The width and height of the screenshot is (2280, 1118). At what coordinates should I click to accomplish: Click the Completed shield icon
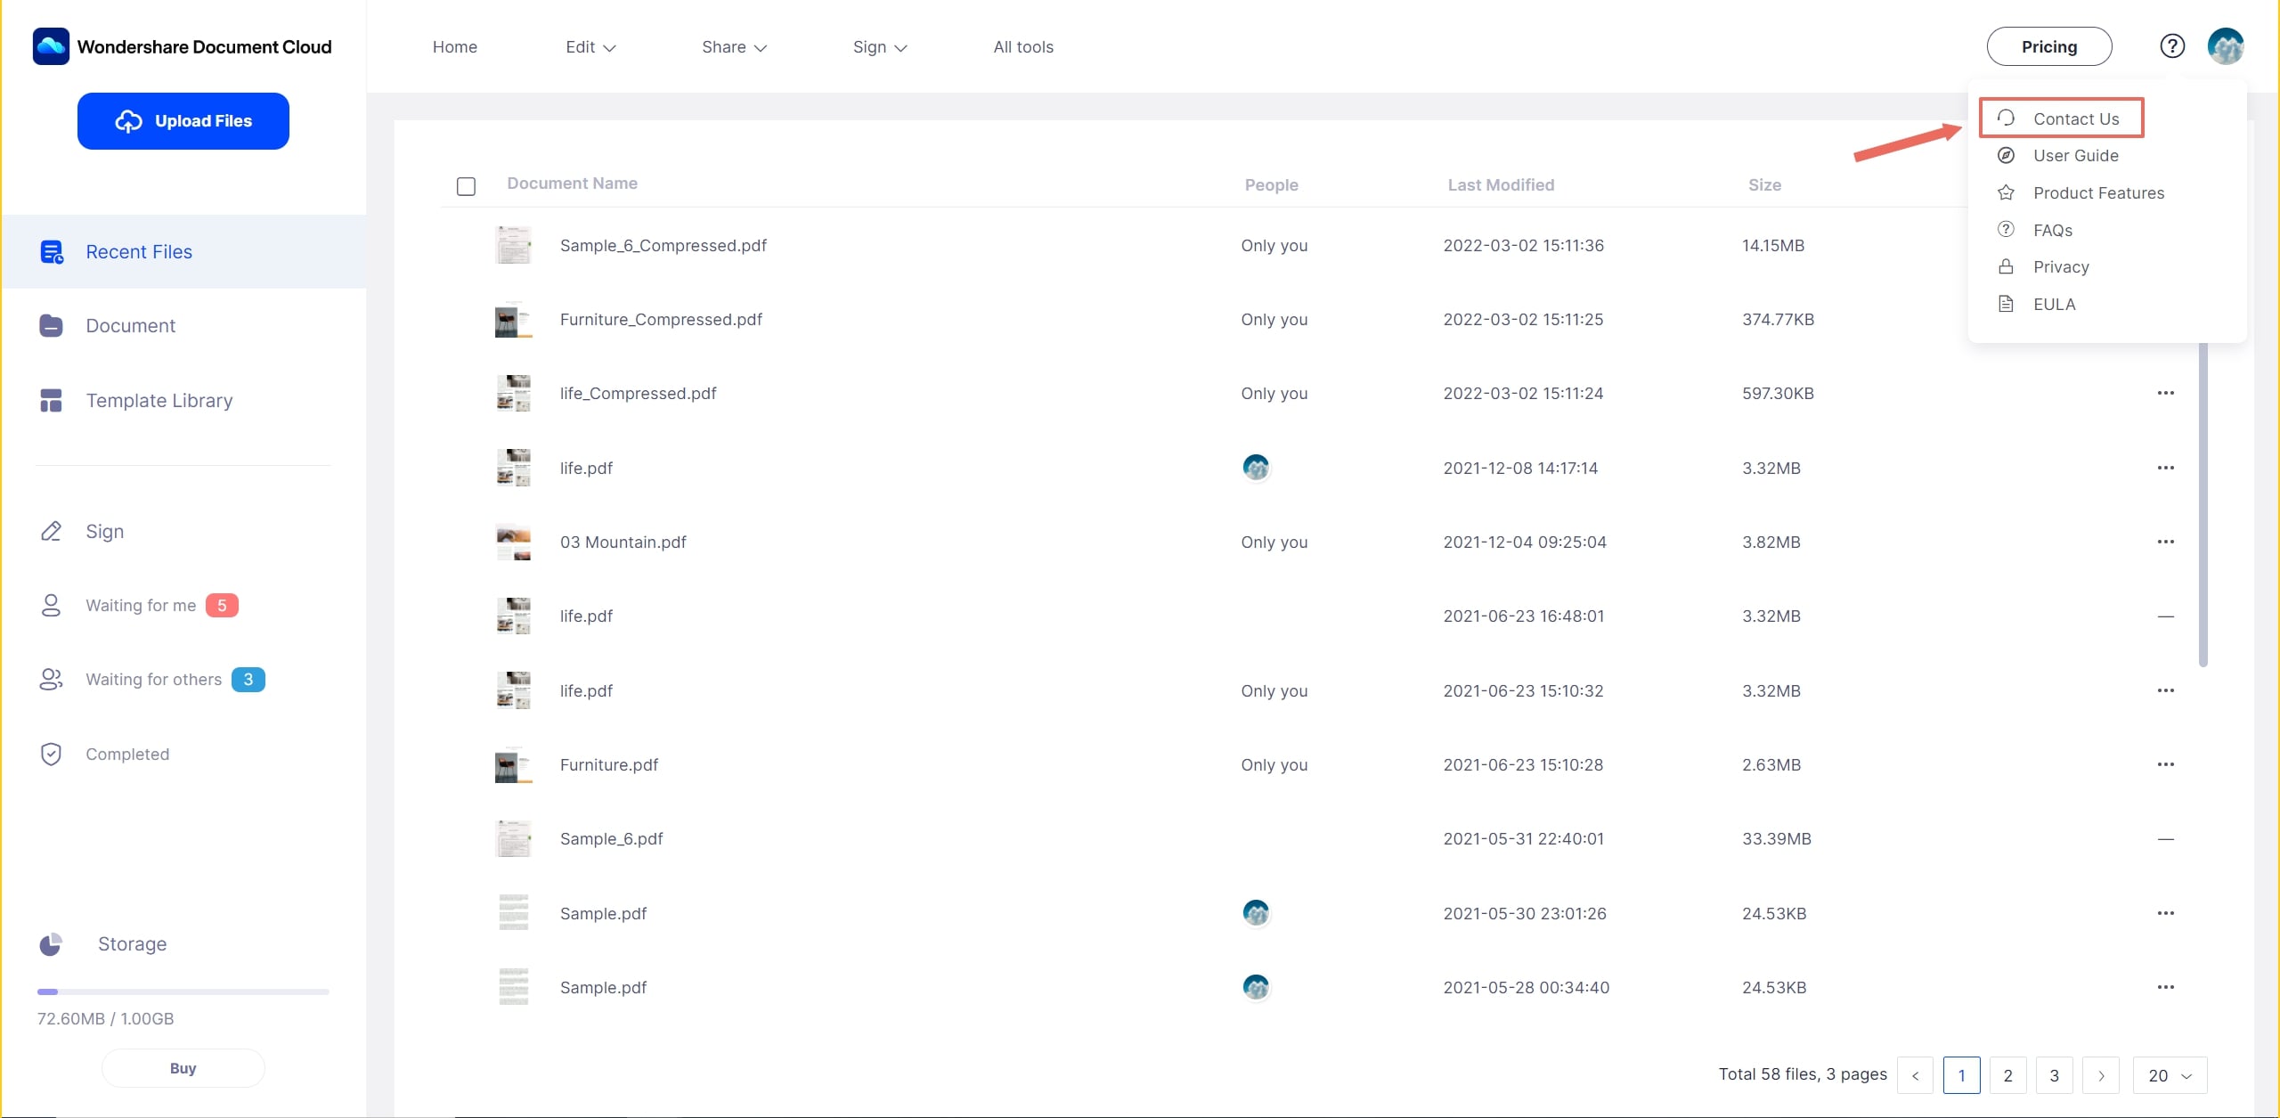(51, 755)
